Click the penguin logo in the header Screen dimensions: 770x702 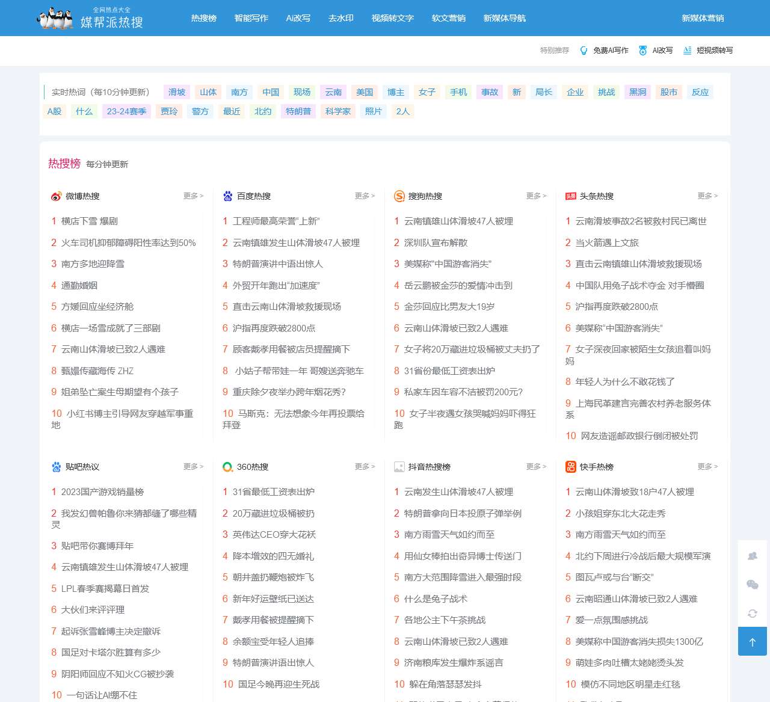point(55,18)
